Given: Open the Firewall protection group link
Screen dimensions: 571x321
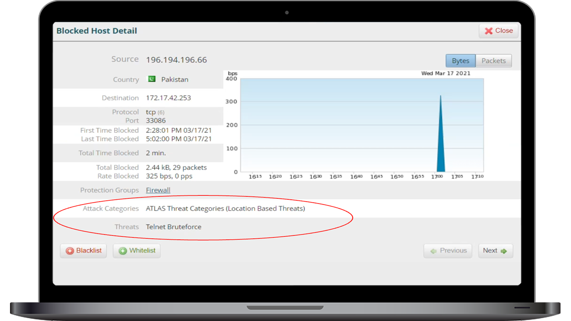Looking at the screenshot, I should point(158,190).
